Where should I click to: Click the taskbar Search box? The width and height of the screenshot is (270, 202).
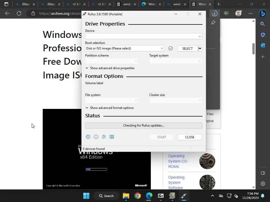(x=106, y=196)
